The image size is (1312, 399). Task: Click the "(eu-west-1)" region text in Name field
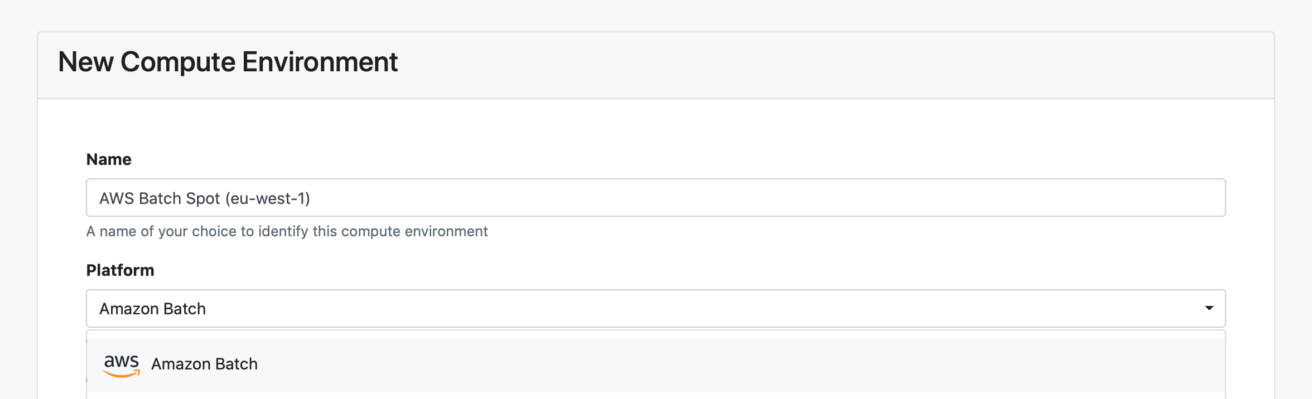(x=268, y=198)
